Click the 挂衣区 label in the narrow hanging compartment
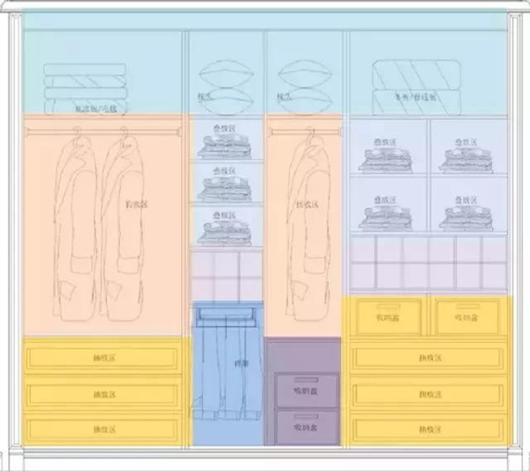 [307, 204]
